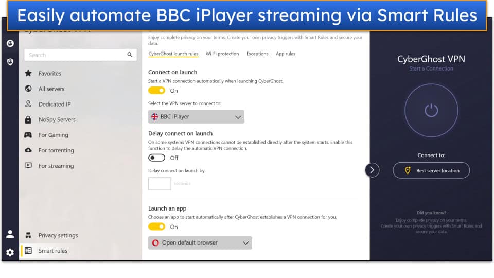The width and height of the screenshot is (494, 278).
Task: Click the Best server location button
Action: coord(431,170)
